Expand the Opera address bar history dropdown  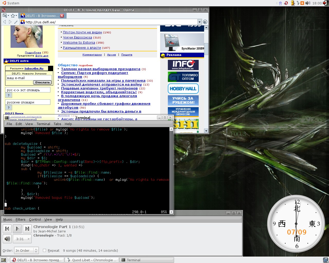[199, 22]
